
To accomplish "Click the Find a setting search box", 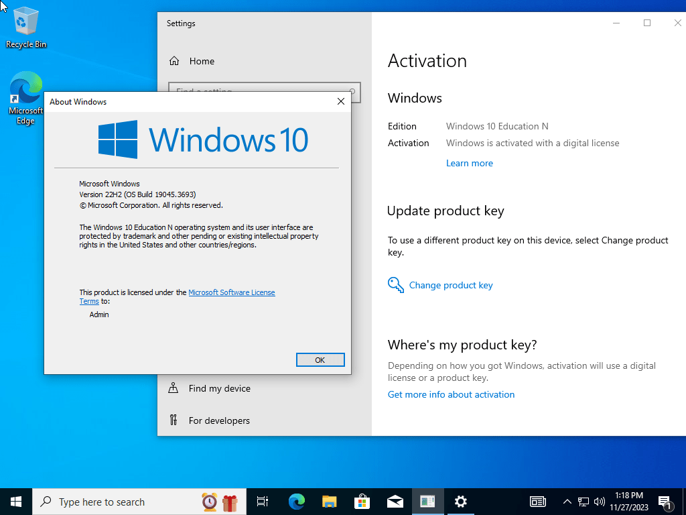I will 265,87.
